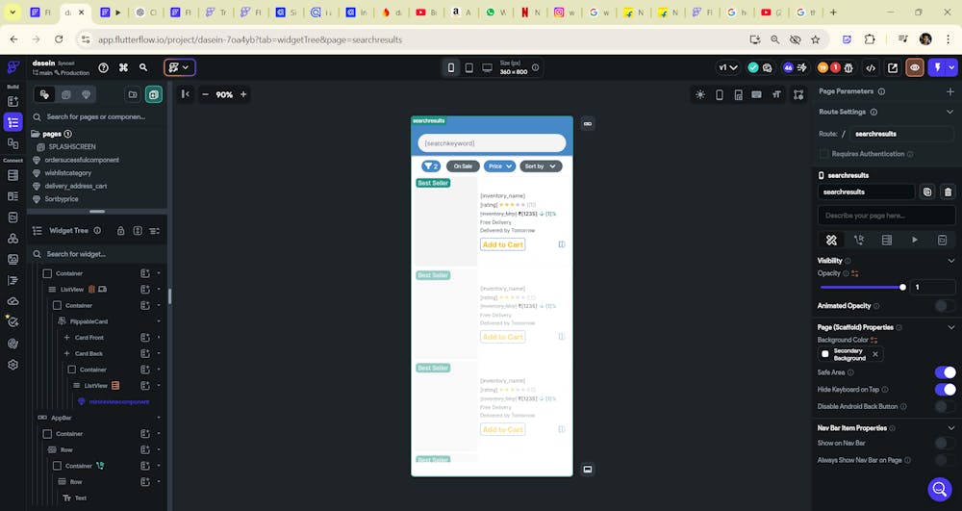Open the text scale icon in canvas toolbar
Viewport: 962px width, 511px height.
776,94
